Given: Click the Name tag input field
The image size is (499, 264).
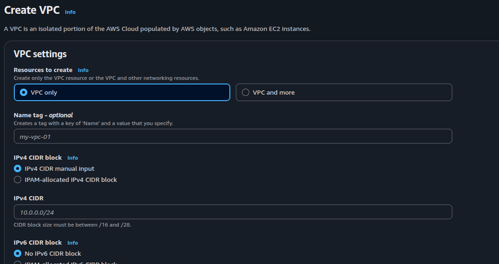Looking at the screenshot, I should coord(233,136).
